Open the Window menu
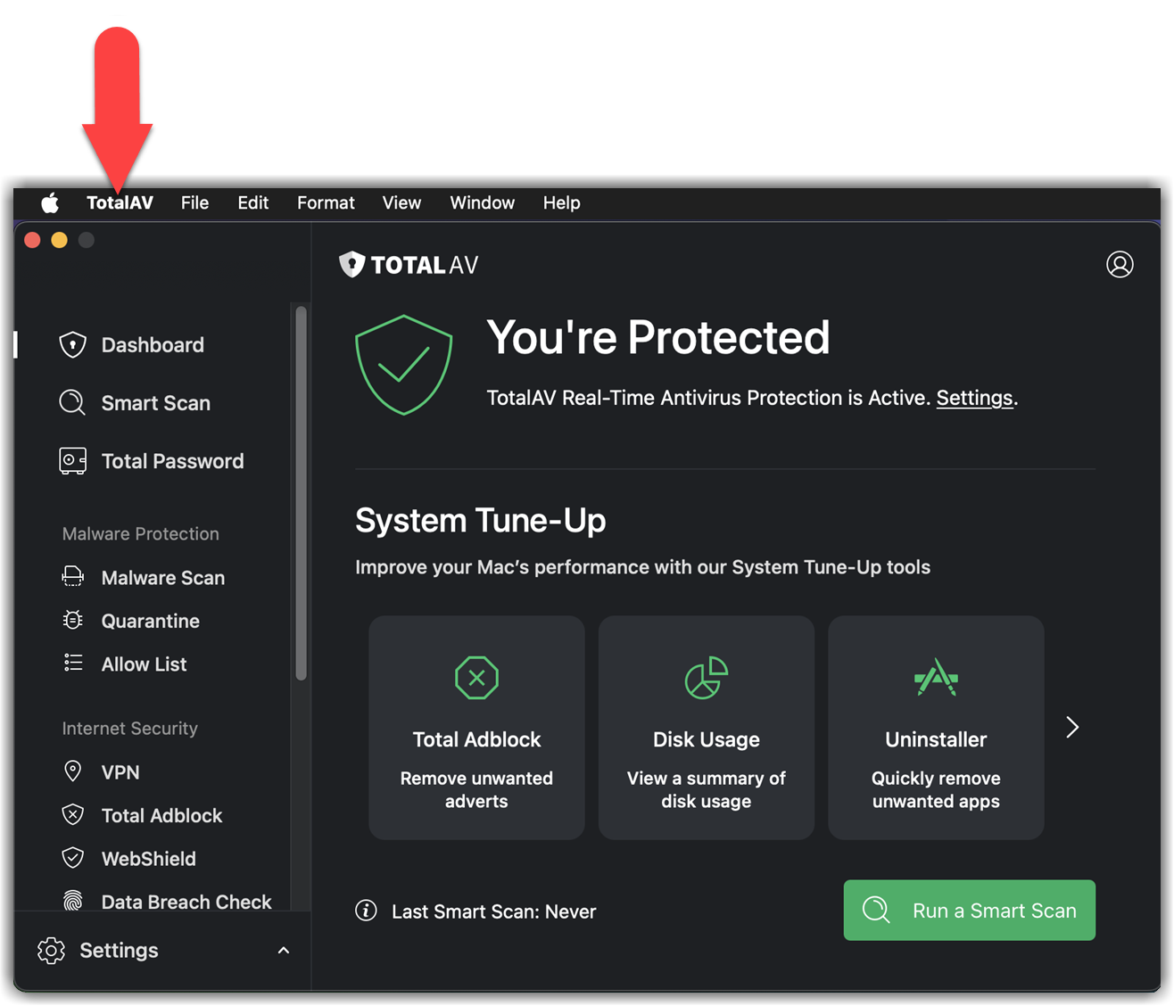The width and height of the screenshot is (1174, 1006). 482,203
